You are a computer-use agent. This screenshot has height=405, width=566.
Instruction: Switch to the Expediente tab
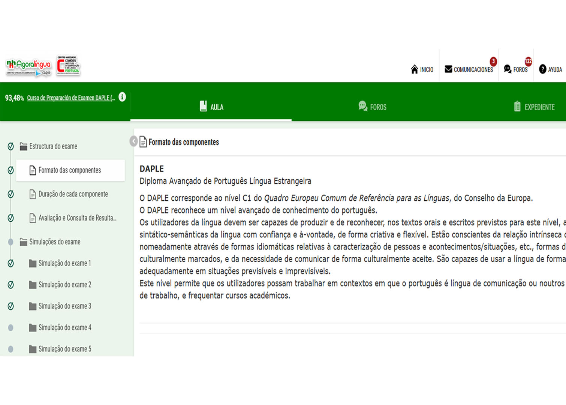click(x=535, y=107)
